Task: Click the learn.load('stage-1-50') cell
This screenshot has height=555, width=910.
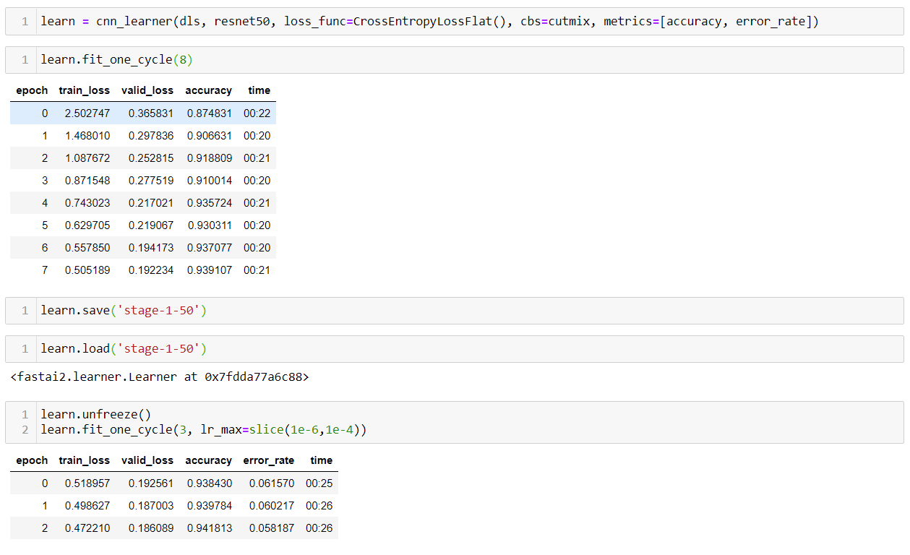Action: pyautogui.click(x=454, y=349)
